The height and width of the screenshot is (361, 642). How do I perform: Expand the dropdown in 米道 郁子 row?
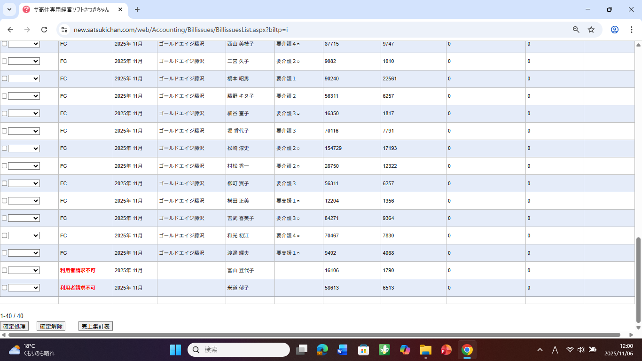pos(23,288)
